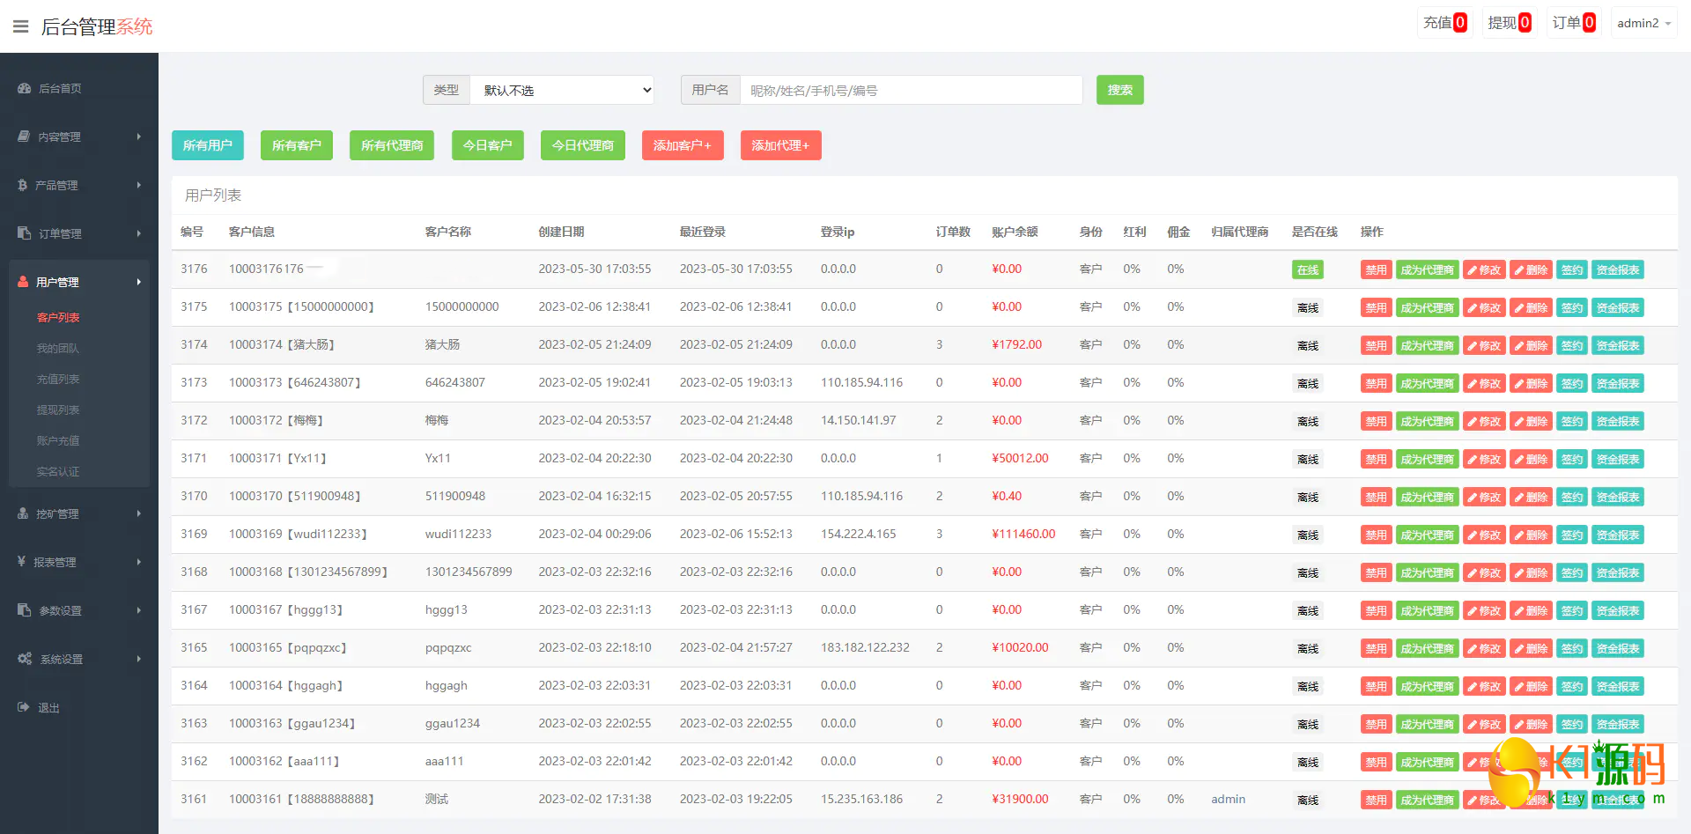Click the dashboard icon beside 后台首页
This screenshot has height=834, width=1691.
coord(25,88)
